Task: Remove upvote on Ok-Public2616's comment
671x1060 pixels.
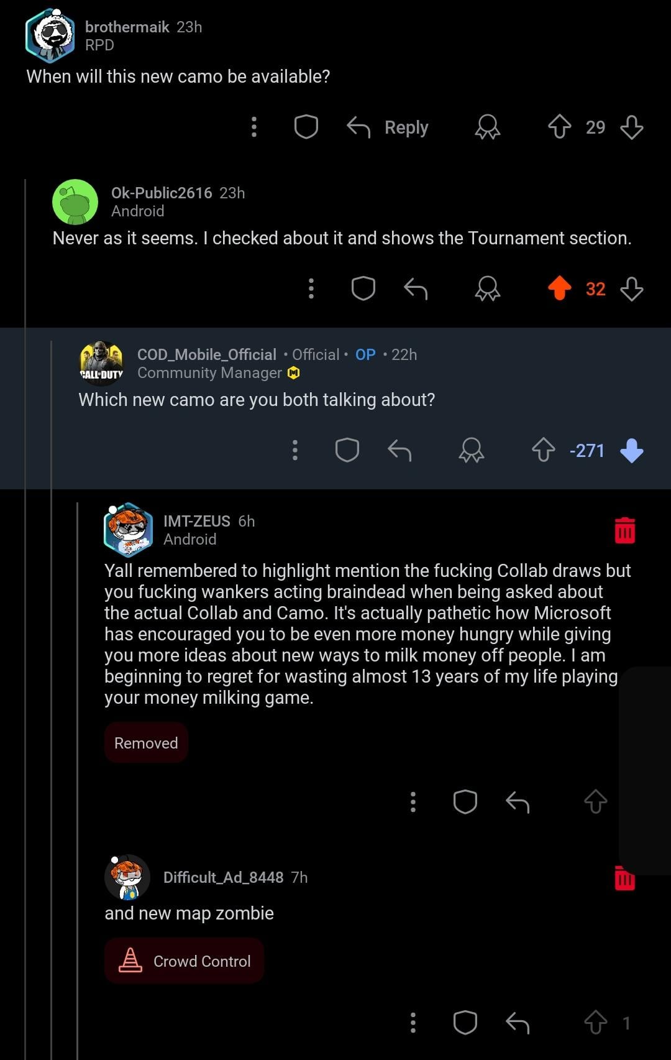Action: coord(559,288)
